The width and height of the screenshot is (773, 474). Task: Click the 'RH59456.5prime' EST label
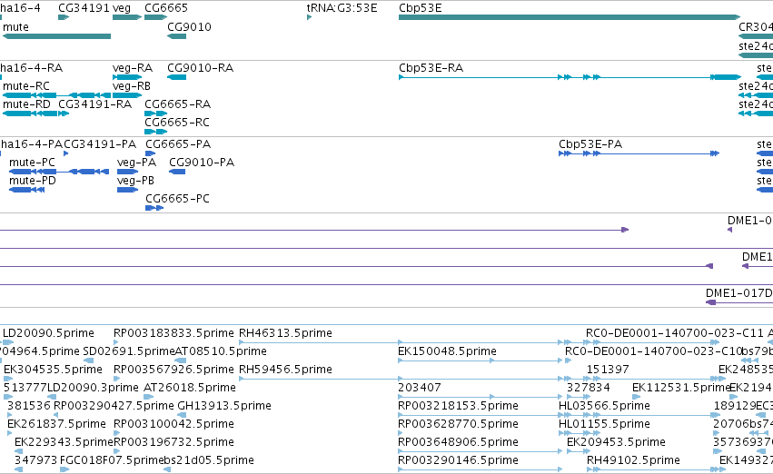tap(285, 370)
